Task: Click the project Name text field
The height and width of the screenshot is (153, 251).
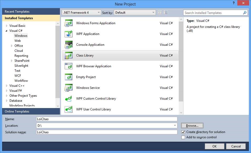Action: (106, 119)
